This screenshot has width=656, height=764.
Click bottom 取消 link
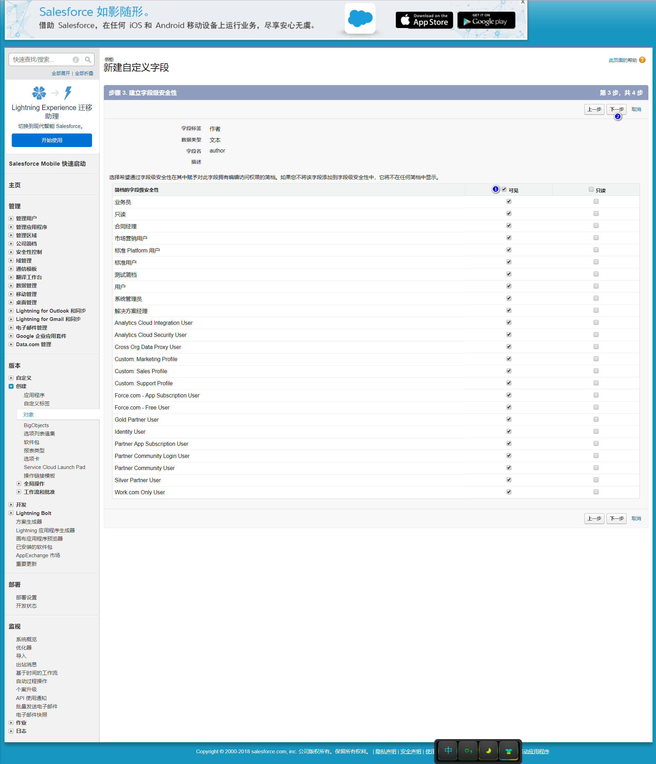pyautogui.click(x=636, y=518)
